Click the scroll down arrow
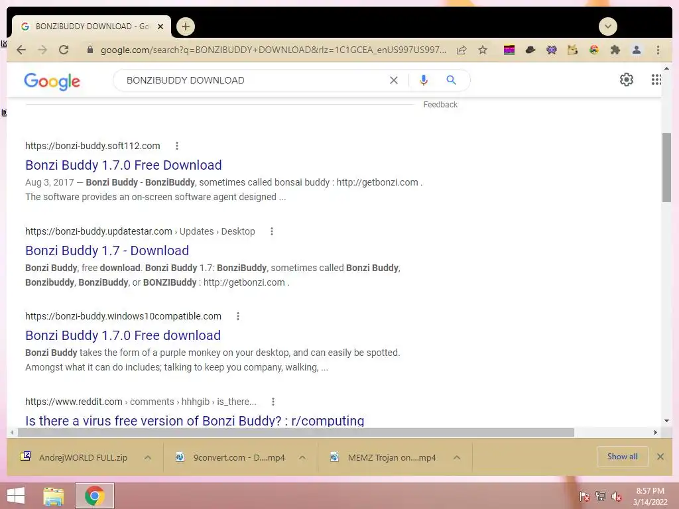Image resolution: width=679 pixels, height=509 pixels. [x=666, y=421]
